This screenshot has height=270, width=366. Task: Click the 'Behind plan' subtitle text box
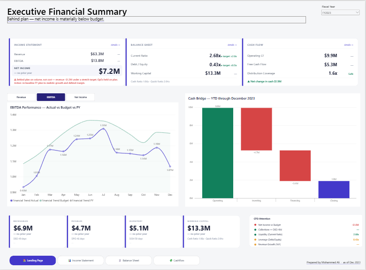[157, 20]
